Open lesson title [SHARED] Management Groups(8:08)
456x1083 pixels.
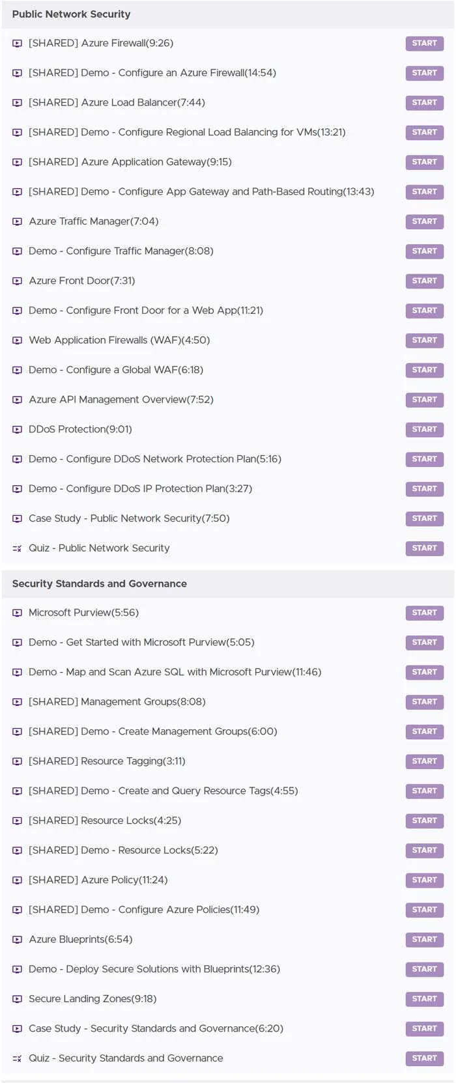(x=117, y=702)
